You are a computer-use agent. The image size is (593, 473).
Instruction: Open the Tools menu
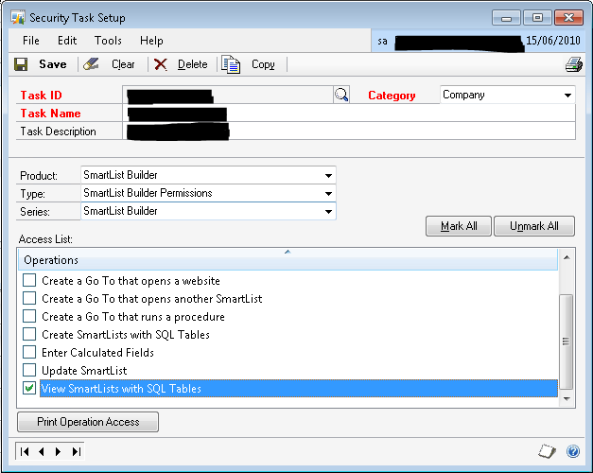tap(108, 41)
